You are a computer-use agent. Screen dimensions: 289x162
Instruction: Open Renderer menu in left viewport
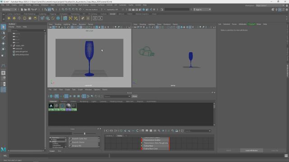click(x=82, y=24)
